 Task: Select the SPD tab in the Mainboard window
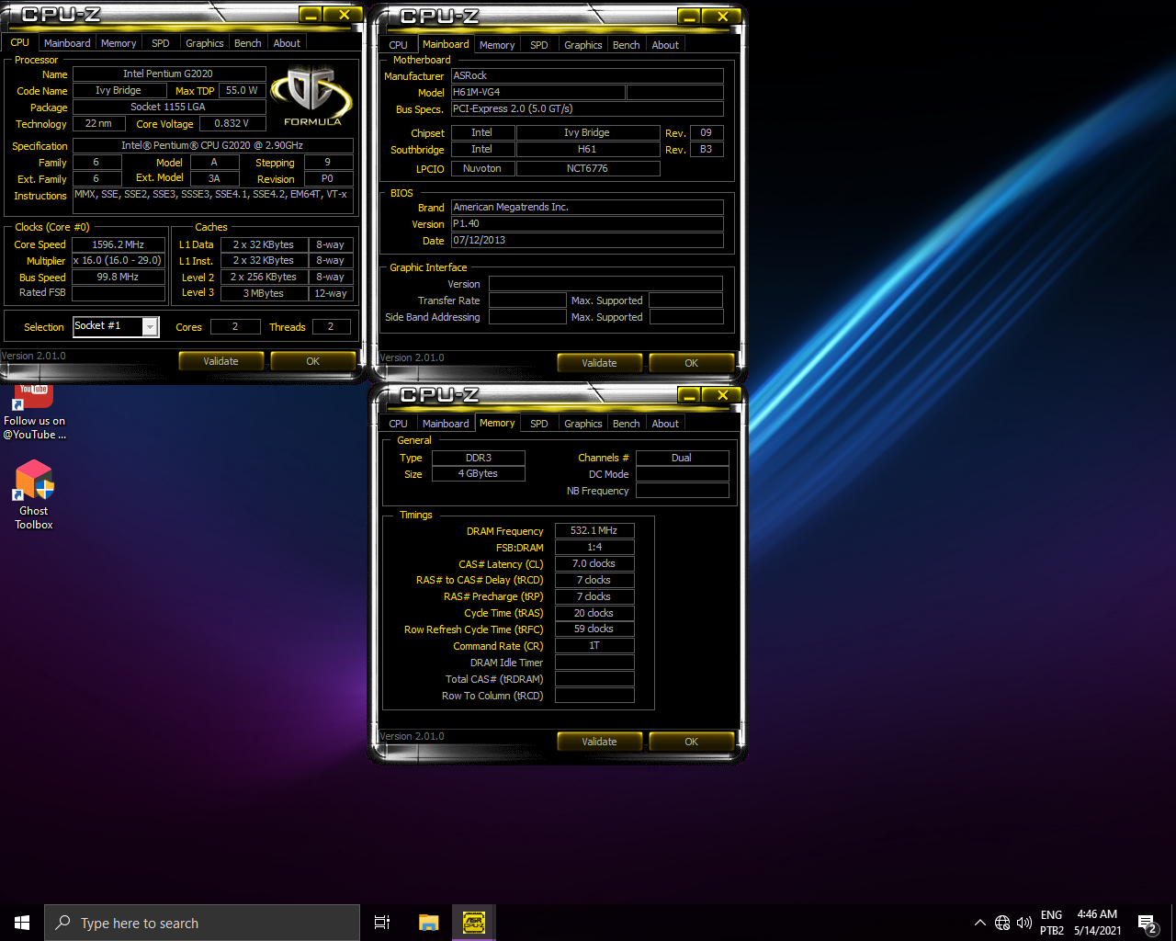(x=539, y=45)
